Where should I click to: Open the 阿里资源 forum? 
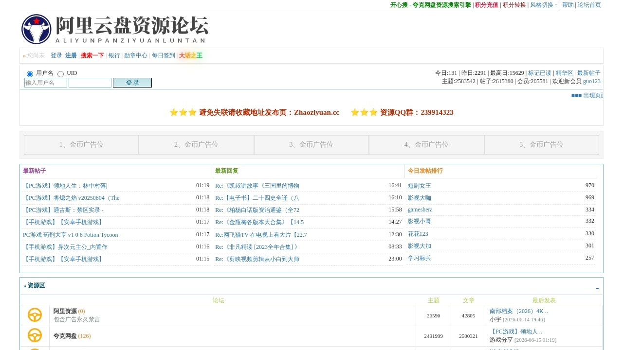pos(65,311)
